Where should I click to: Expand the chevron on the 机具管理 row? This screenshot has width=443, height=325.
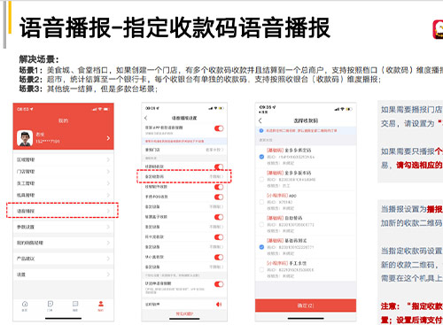point(108,195)
